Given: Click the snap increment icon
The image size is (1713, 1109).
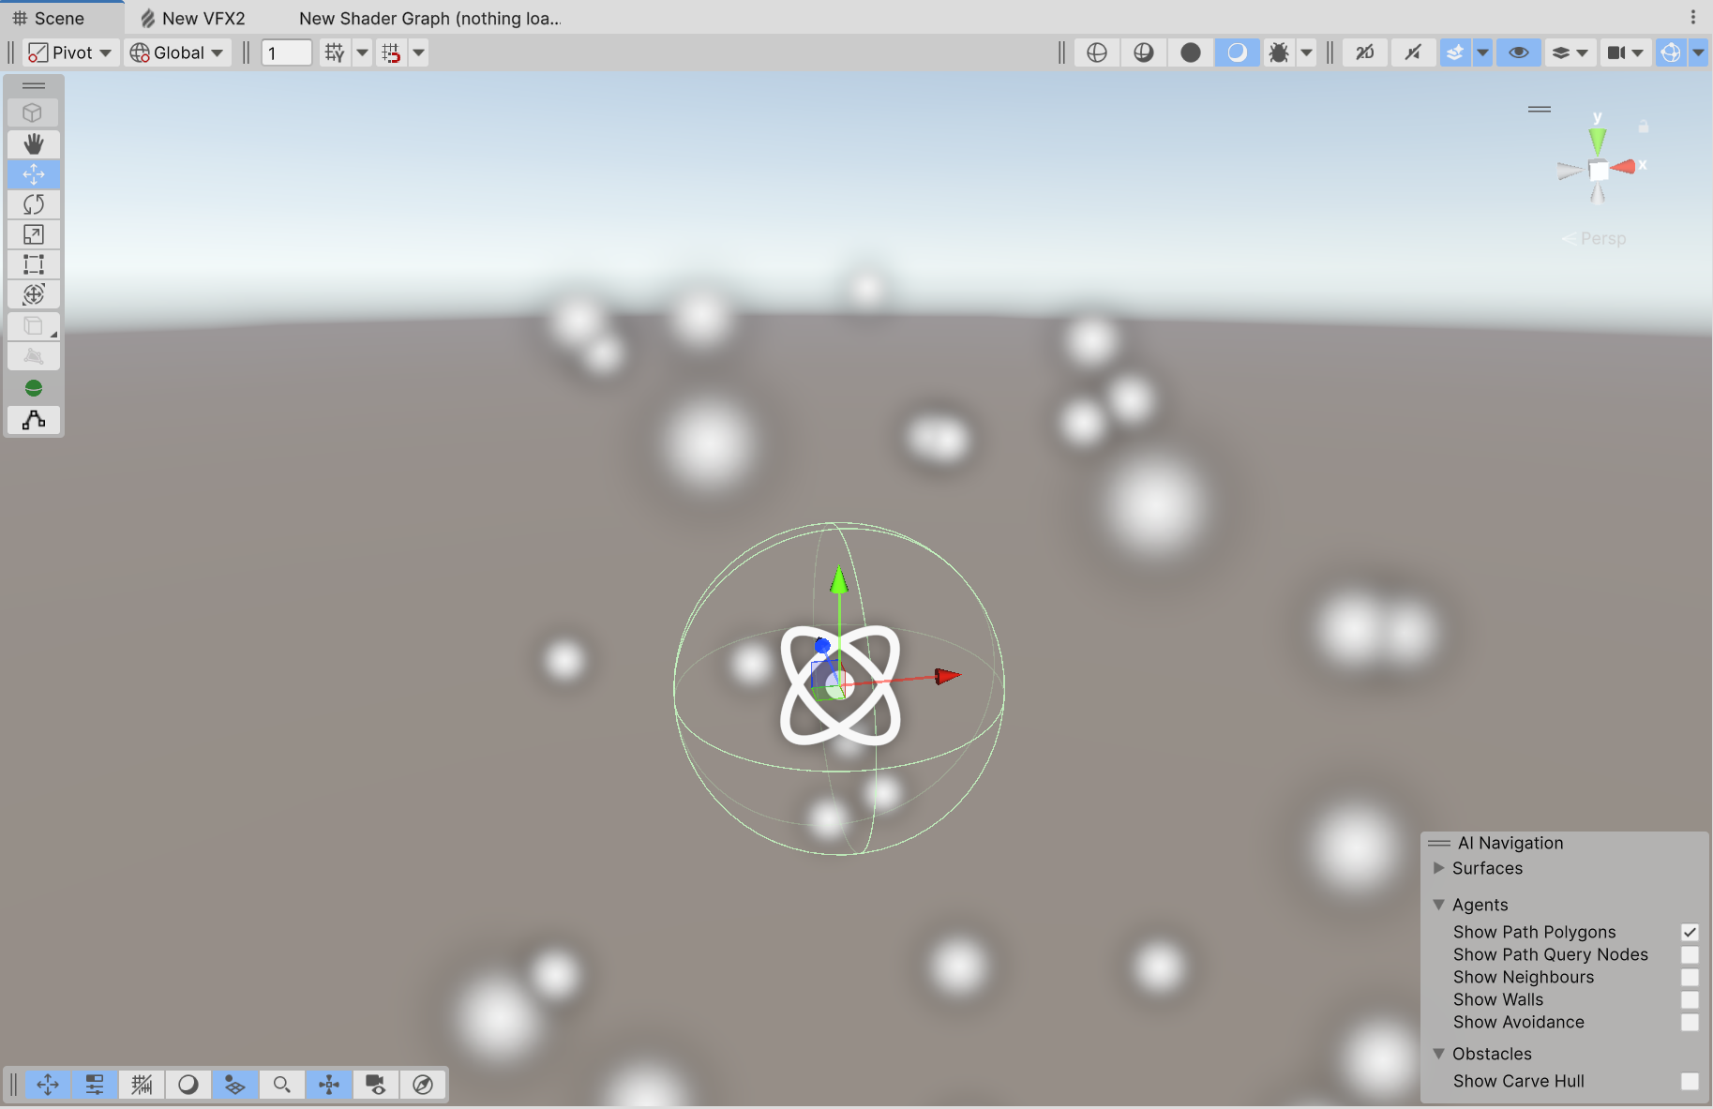Looking at the screenshot, I should click(392, 52).
